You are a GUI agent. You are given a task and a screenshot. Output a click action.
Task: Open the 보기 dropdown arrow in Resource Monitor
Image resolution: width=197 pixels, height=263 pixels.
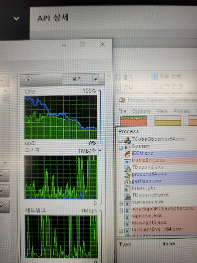pos(95,79)
